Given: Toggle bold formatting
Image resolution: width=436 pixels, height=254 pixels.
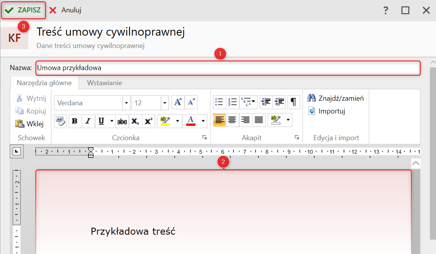Looking at the screenshot, I should pyautogui.click(x=74, y=121).
